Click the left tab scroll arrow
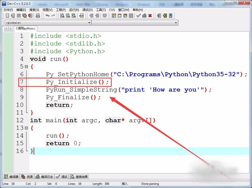Viewport: 252px width, 188px height. (x=6, y=28)
